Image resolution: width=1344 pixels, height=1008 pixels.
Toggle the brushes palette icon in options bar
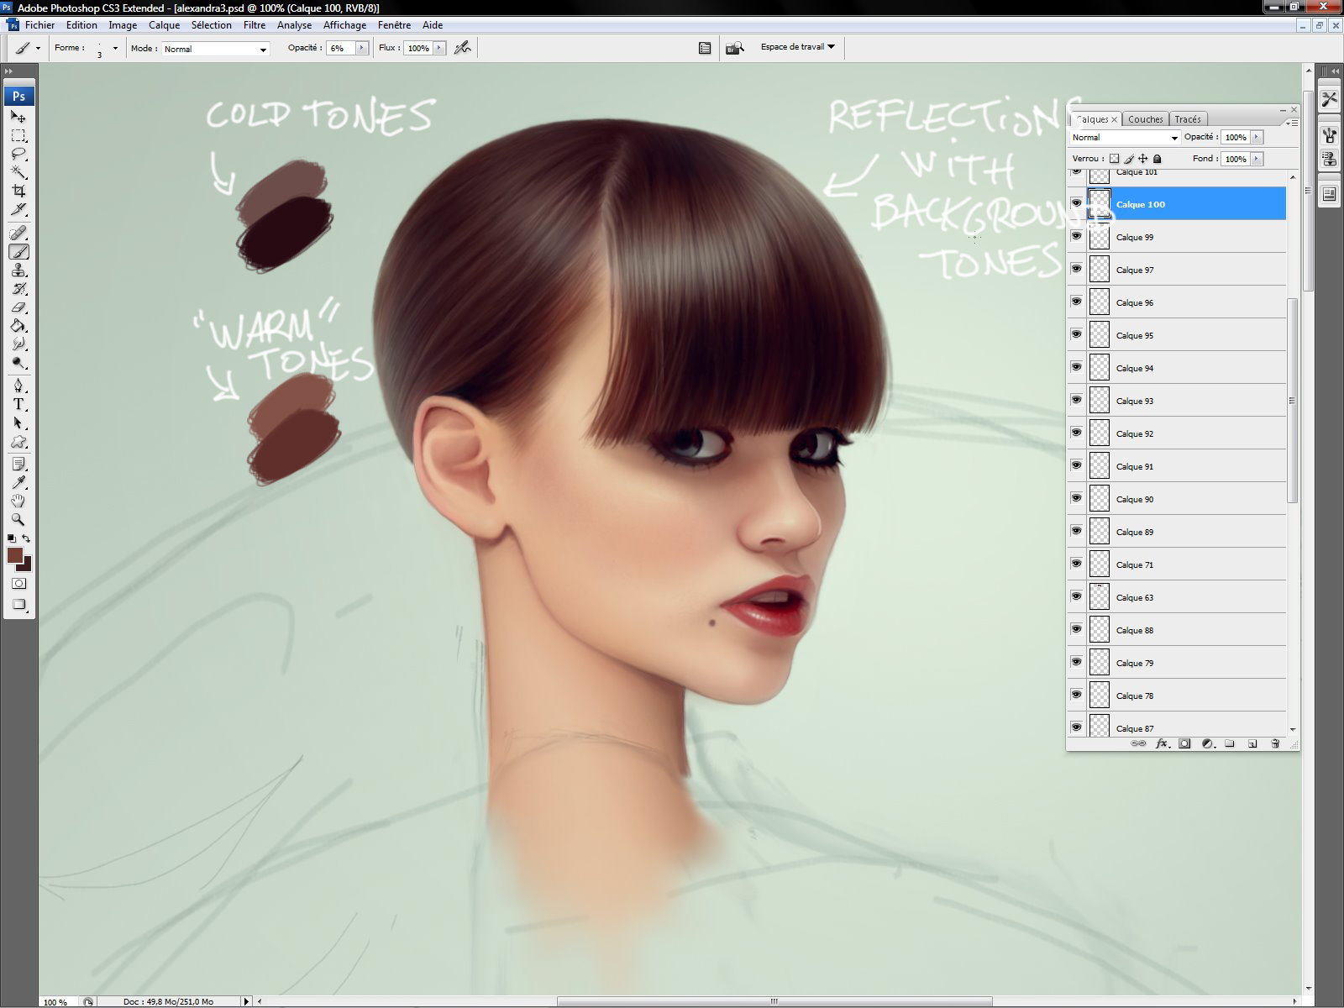705,48
